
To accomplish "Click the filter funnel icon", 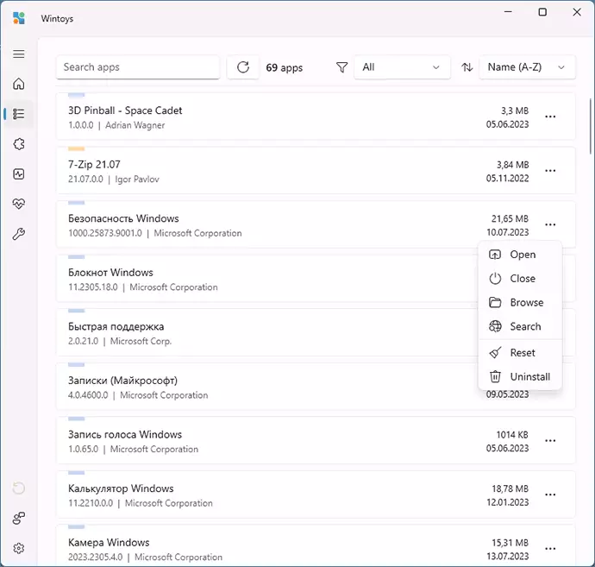I will [x=341, y=67].
